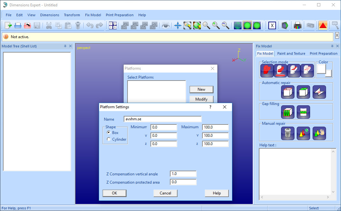Click Cancel in Platform Settings
Image resolution: width=341 pixels, height=211 pixels.
pos(165,193)
